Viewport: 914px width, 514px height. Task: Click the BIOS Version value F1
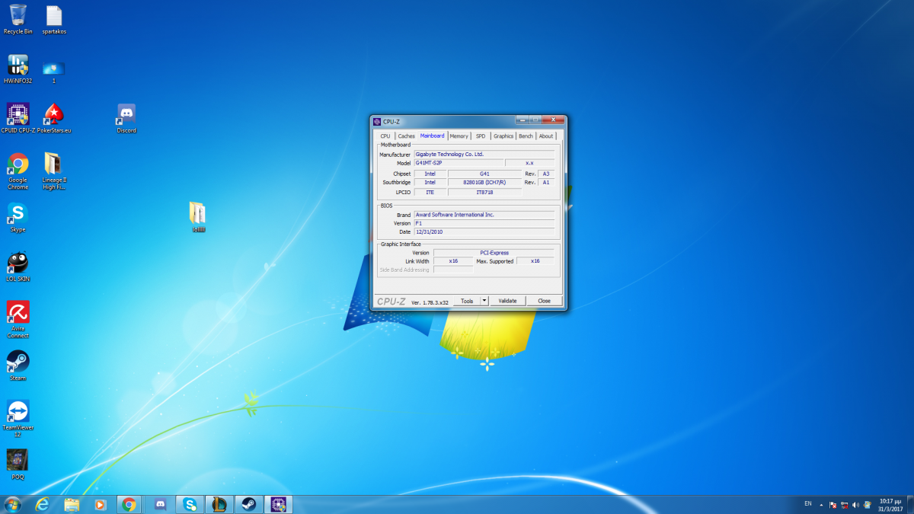pyautogui.click(x=484, y=223)
